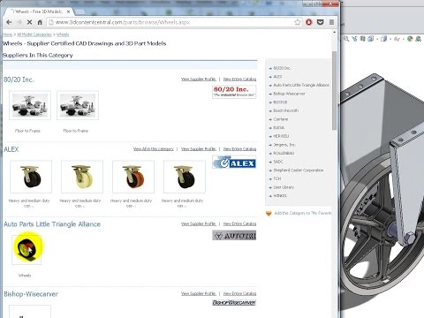Open the highlighted Wheels thumbnail
Image resolution: width=424 pixels, height=318 pixels.
(26, 250)
